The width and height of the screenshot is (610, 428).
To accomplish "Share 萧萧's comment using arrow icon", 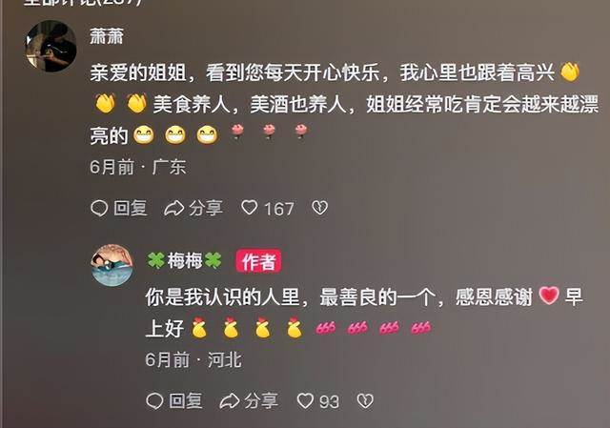I will click(x=173, y=208).
